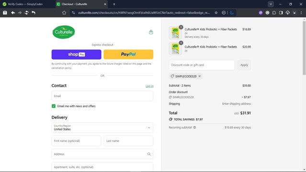
Task: Toggle the browser side panel icon
Action: 281,12
